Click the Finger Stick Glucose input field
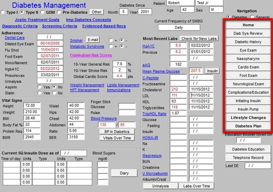This screenshot has height=192, width=273. 127,106
